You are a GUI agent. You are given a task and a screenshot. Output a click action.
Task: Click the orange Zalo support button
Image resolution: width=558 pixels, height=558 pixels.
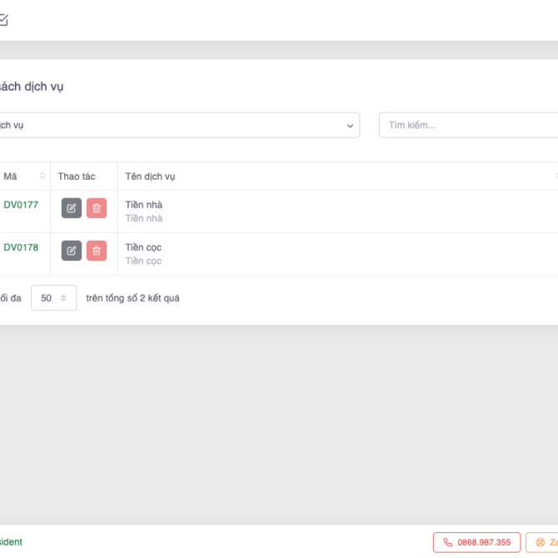click(543, 542)
